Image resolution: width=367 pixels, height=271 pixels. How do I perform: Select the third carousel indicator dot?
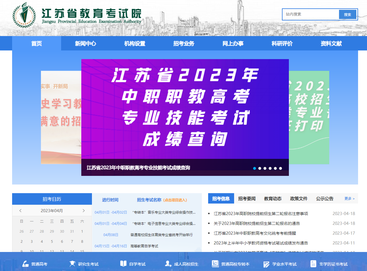tap(265, 168)
